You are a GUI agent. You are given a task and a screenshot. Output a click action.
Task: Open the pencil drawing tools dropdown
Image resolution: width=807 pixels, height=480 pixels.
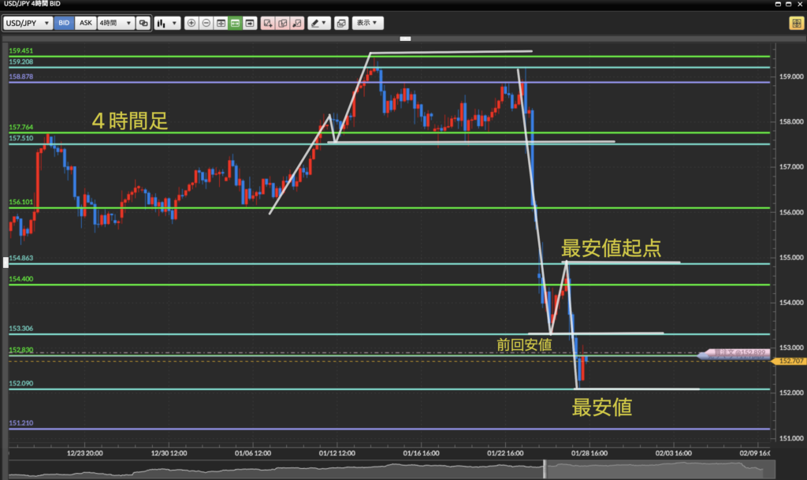coord(319,24)
